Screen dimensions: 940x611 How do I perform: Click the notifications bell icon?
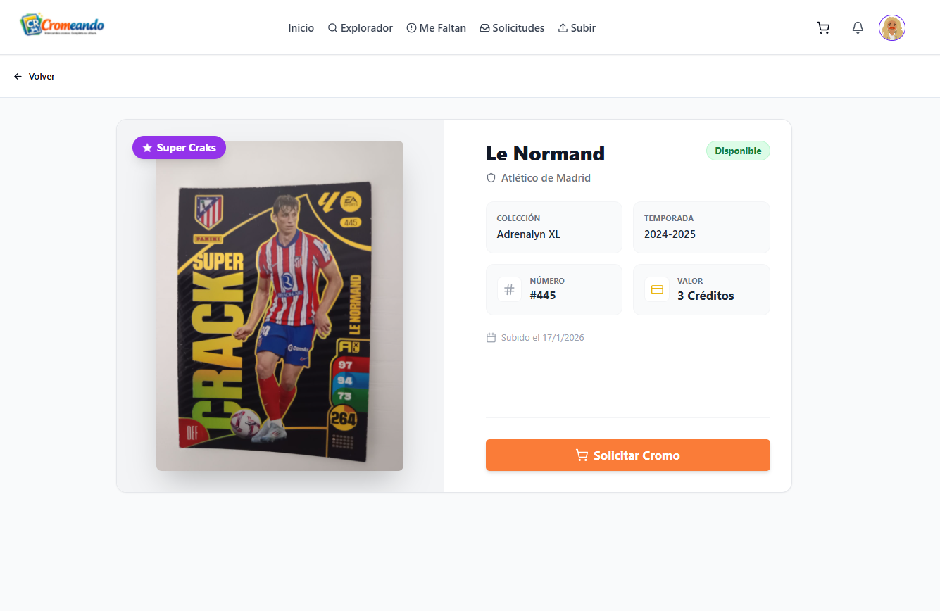[858, 28]
